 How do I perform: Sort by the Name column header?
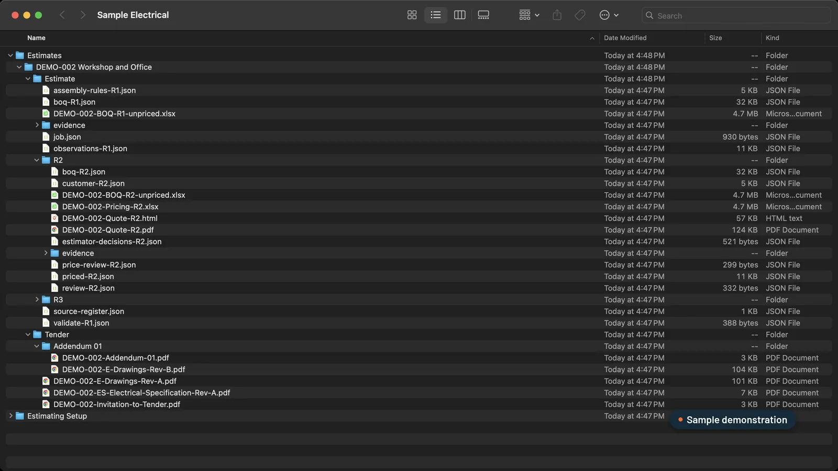[x=36, y=38]
